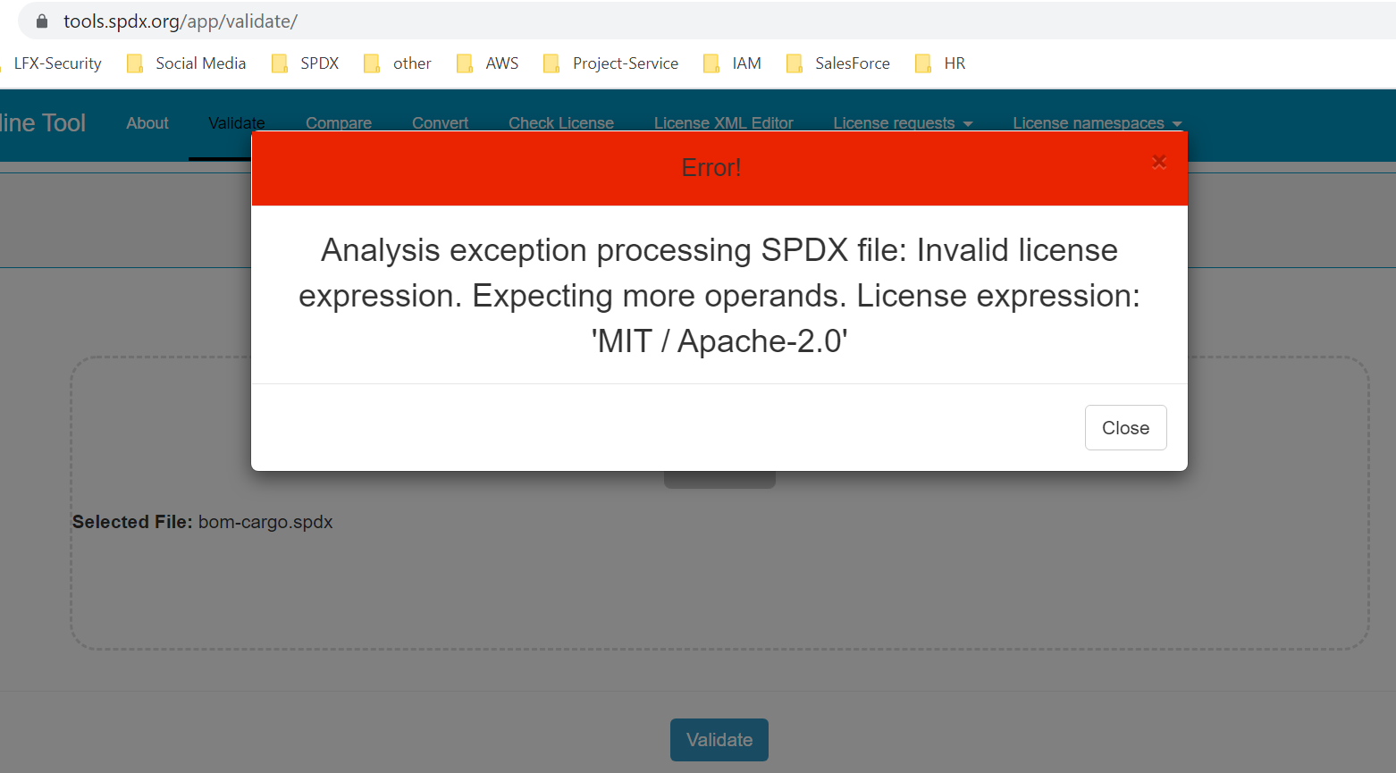Image resolution: width=1396 pixels, height=773 pixels.
Task: Open the License XML Editor tab
Action: point(723,122)
